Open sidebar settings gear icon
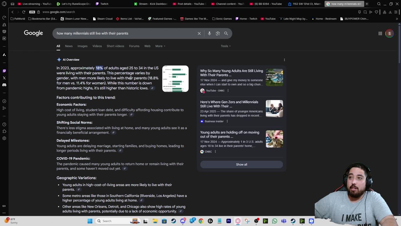 (4, 138)
